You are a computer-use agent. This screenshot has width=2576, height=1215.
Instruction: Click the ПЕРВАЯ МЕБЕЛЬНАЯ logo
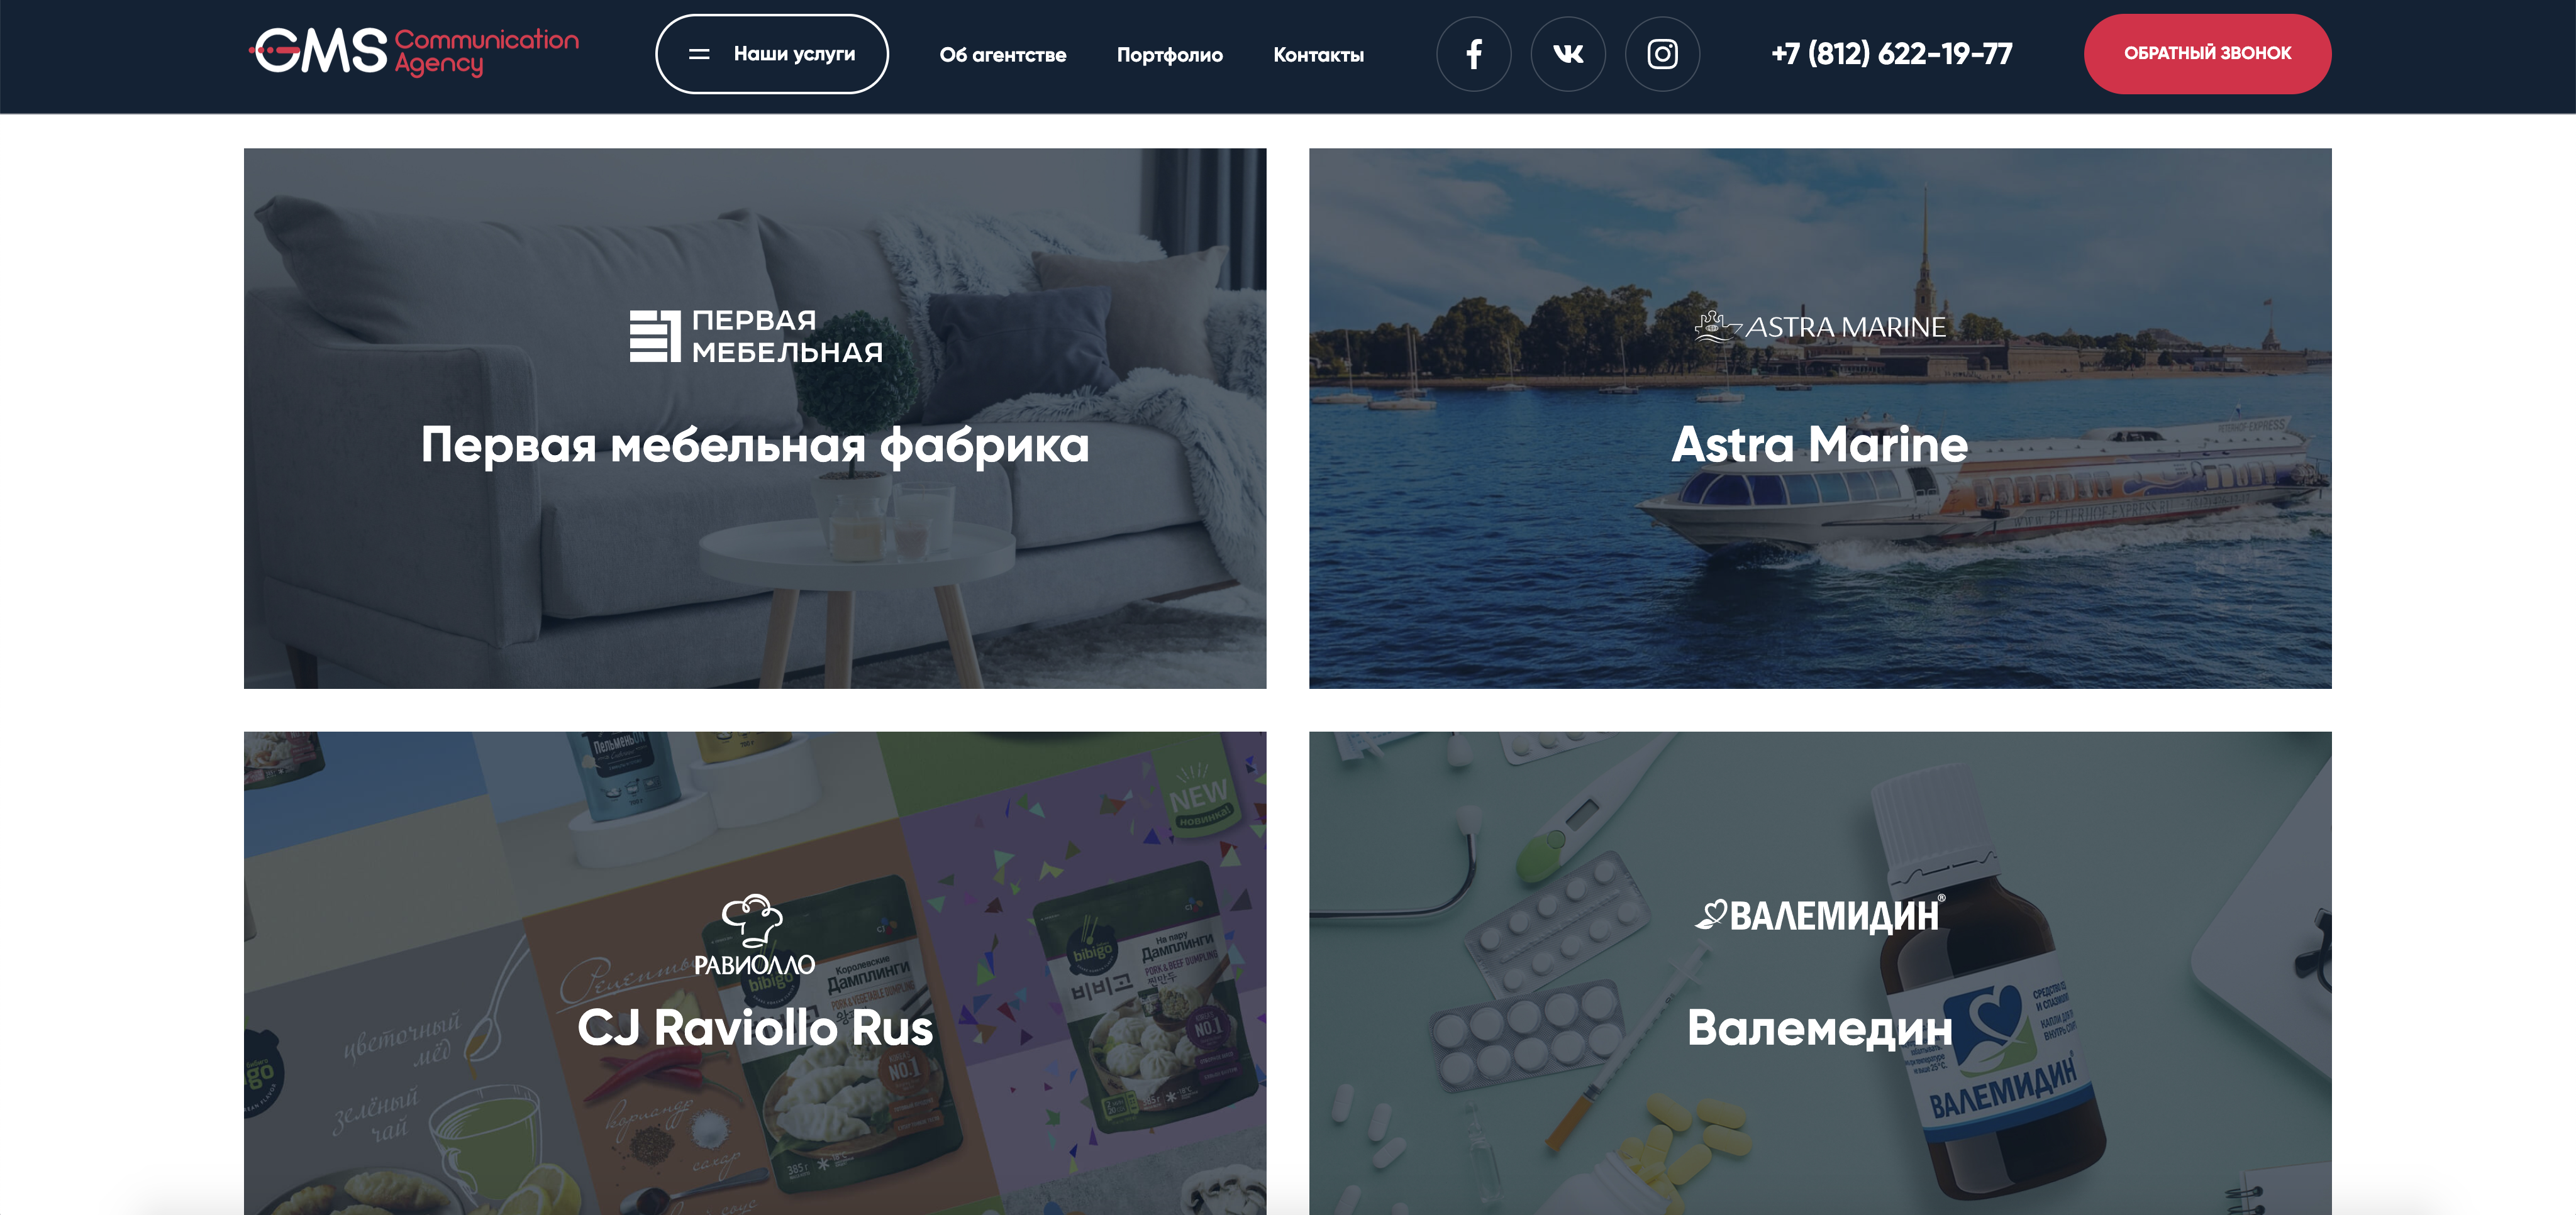(x=756, y=337)
